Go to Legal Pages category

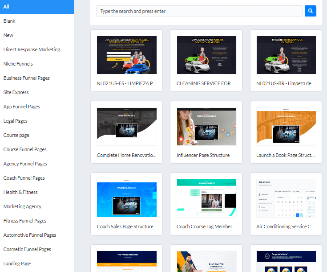point(15,121)
